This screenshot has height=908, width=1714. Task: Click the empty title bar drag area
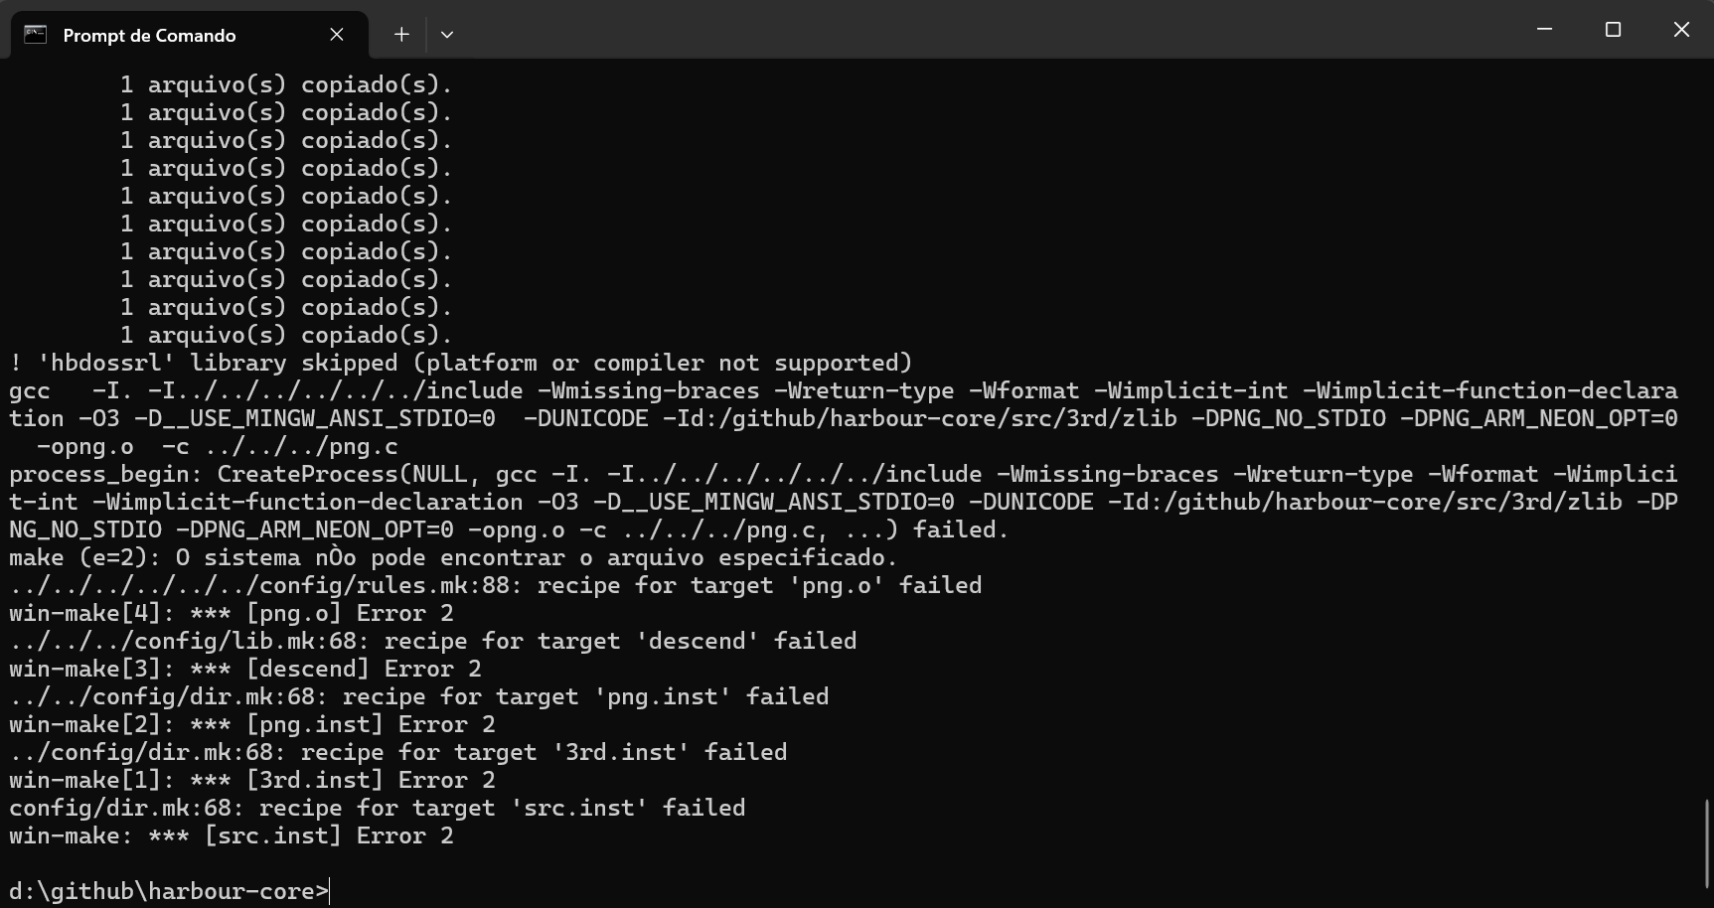[994, 30]
